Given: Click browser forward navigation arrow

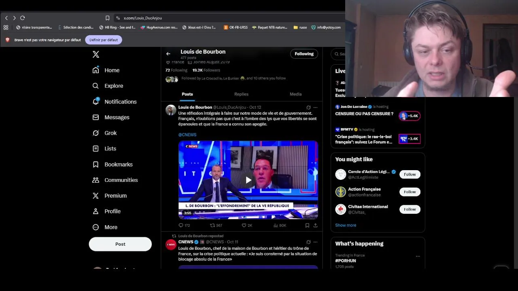Looking at the screenshot, I should [x=14, y=18].
